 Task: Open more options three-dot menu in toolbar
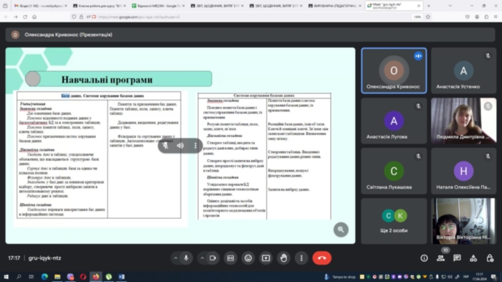coord(301,258)
